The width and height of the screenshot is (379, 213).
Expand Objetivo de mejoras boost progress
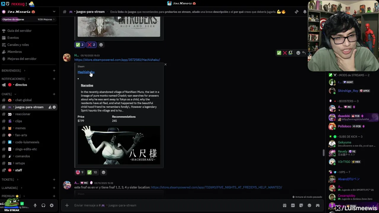tap(29, 20)
